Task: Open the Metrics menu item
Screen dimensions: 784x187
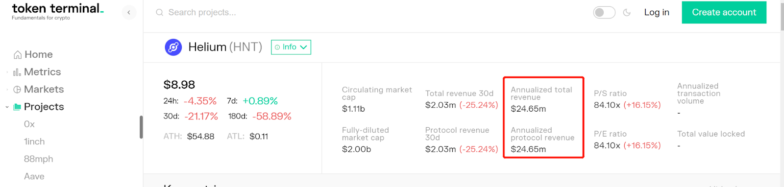Action: tap(43, 72)
